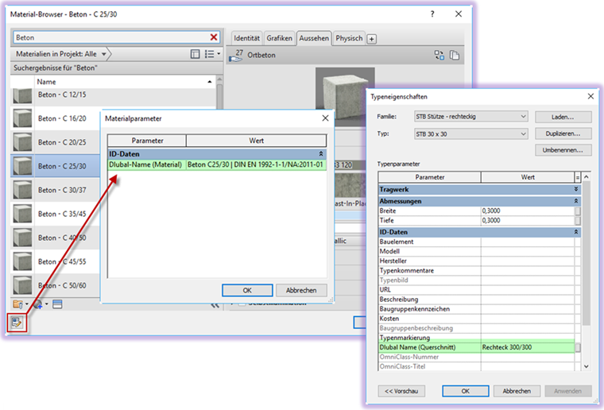Close the Typeneigenschaften dialog
604x410 pixels.
pos(590,96)
